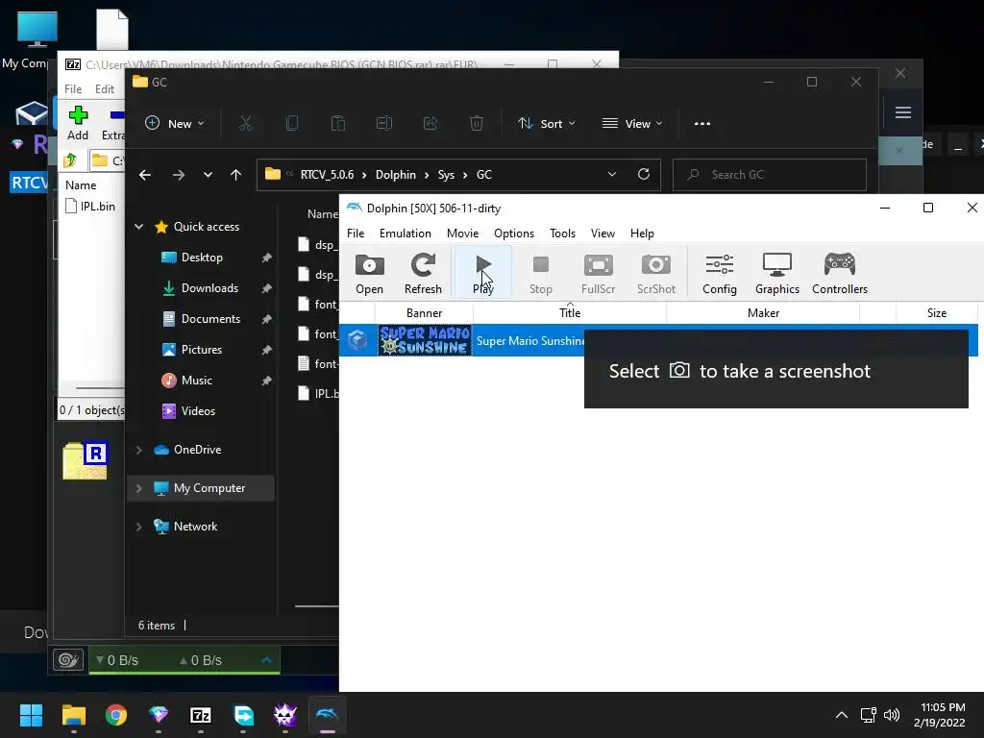
Task: Open Dolphin Config settings
Action: tap(719, 274)
